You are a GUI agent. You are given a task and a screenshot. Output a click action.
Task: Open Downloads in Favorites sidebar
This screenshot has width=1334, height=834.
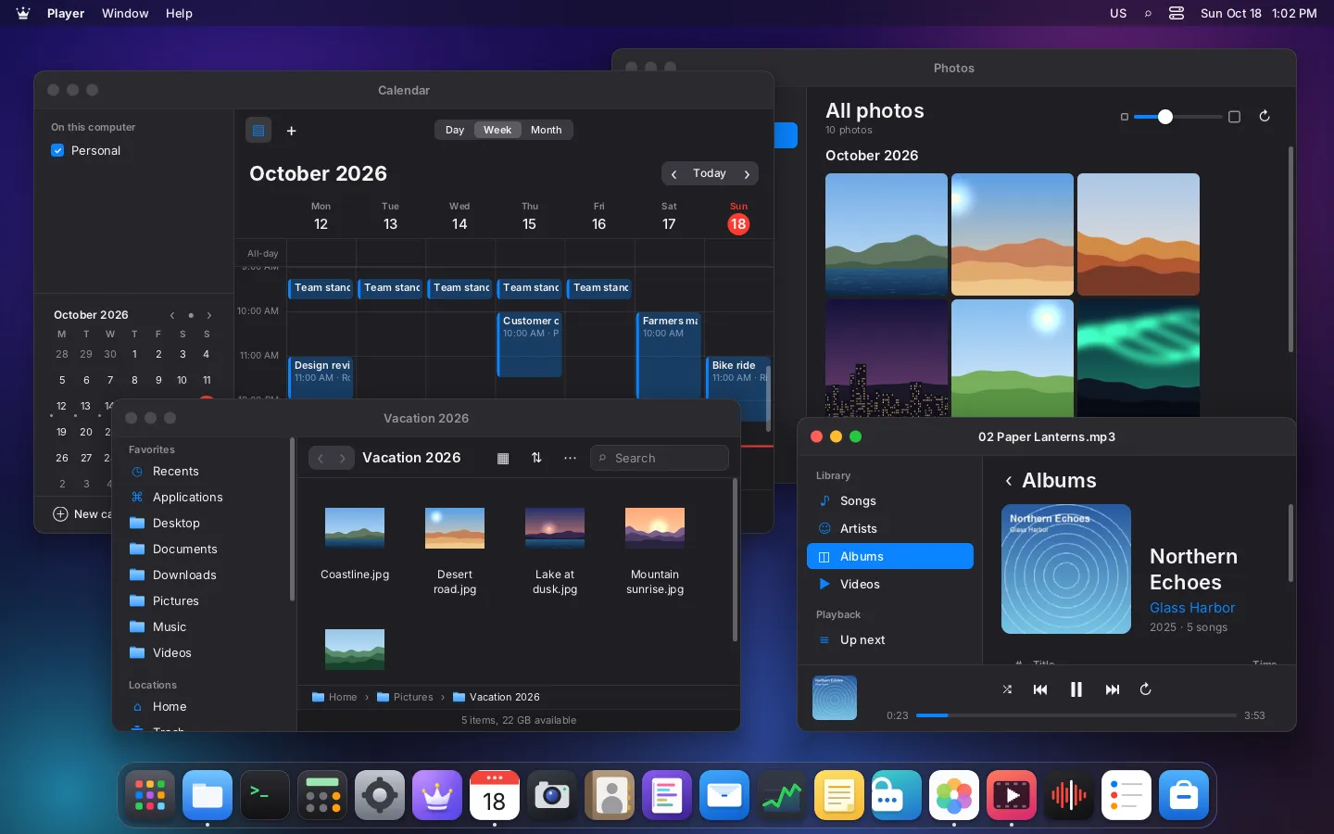click(202, 575)
